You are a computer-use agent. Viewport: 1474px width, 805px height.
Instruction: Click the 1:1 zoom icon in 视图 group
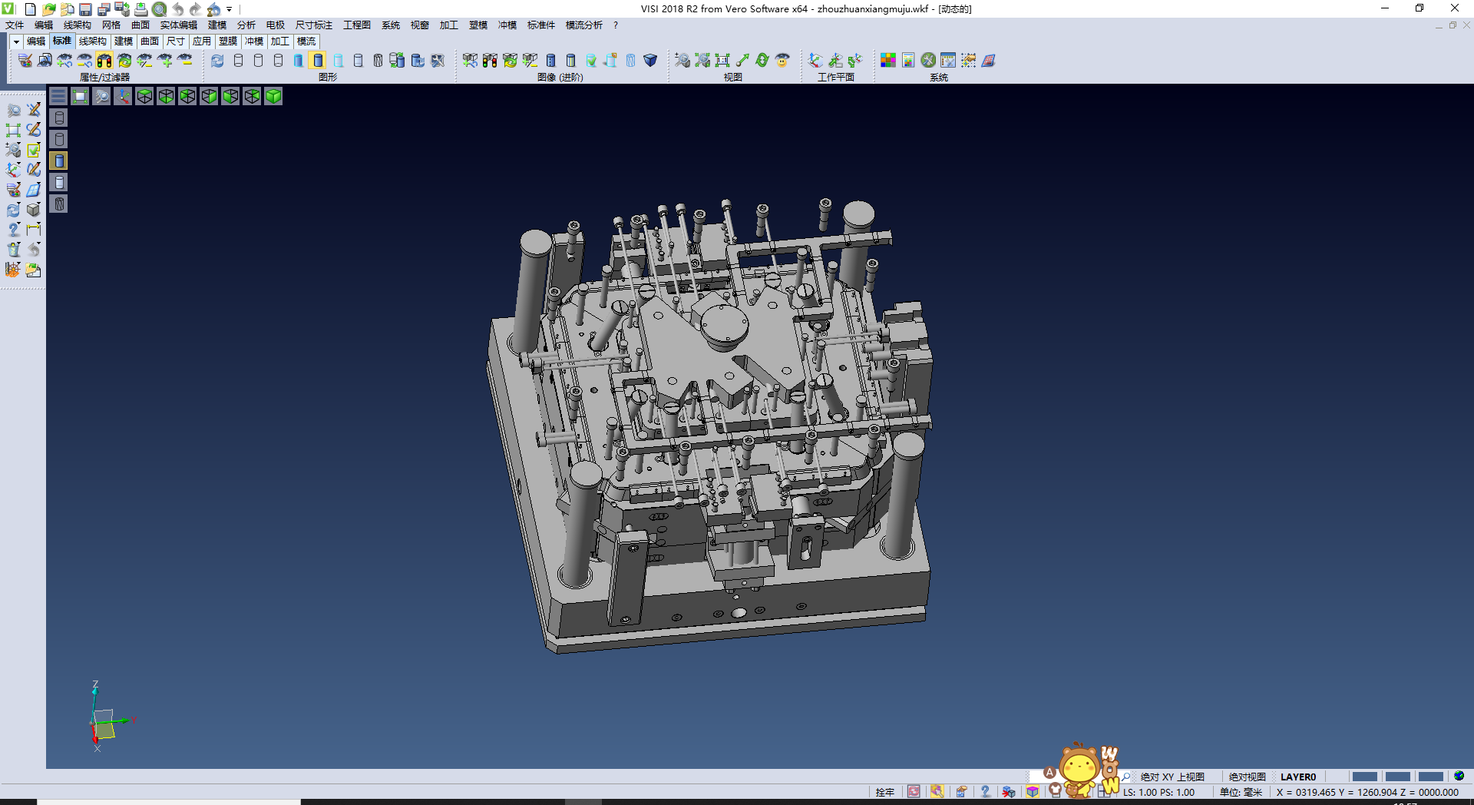click(x=722, y=60)
